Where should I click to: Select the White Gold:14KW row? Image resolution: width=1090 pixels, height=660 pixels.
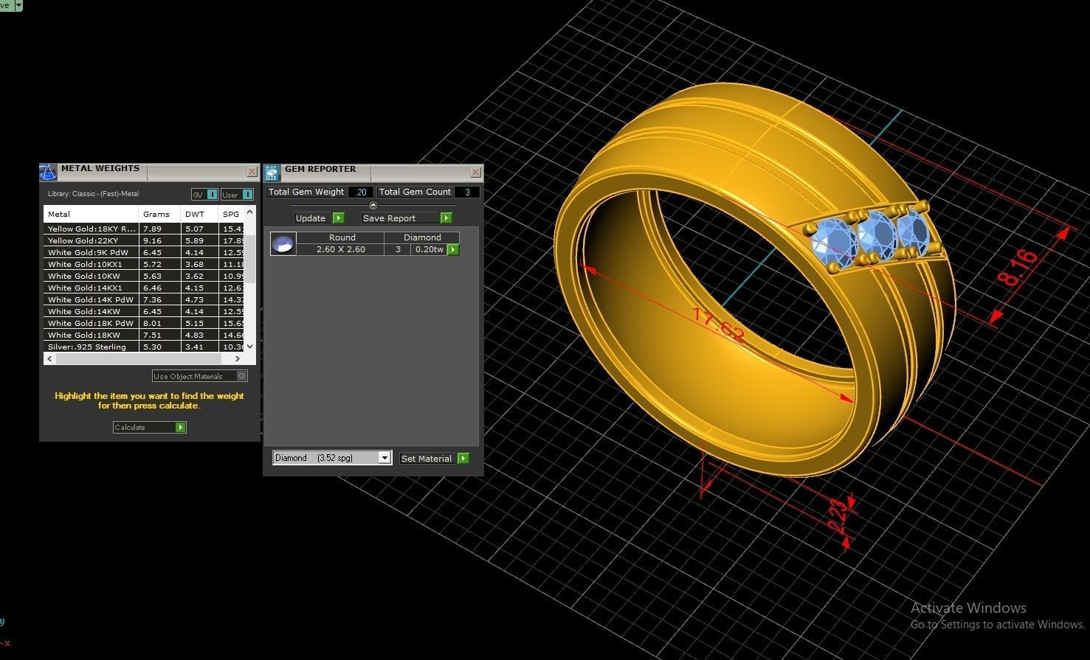[144, 311]
